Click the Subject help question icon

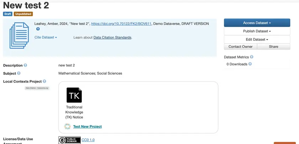(x=19, y=73)
